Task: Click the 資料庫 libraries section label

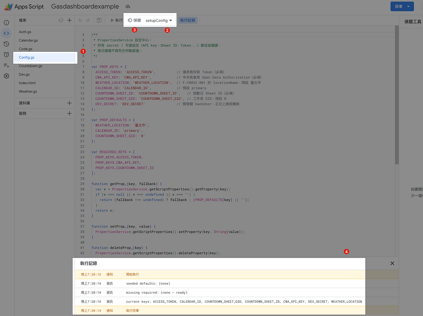Action: click(x=24, y=103)
